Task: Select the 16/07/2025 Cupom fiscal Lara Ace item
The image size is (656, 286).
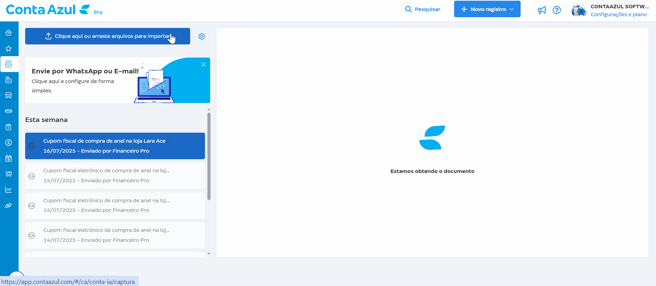Action: coord(115,146)
